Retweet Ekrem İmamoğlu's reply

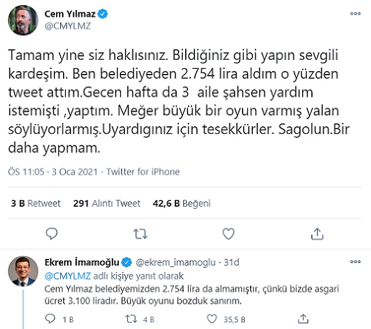coord(131,318)
